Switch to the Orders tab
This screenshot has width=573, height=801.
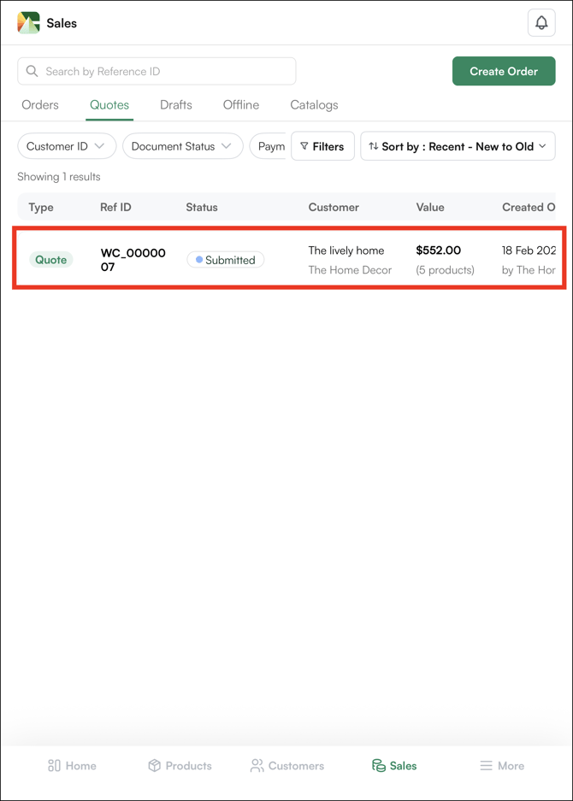[x=40, y=105]
